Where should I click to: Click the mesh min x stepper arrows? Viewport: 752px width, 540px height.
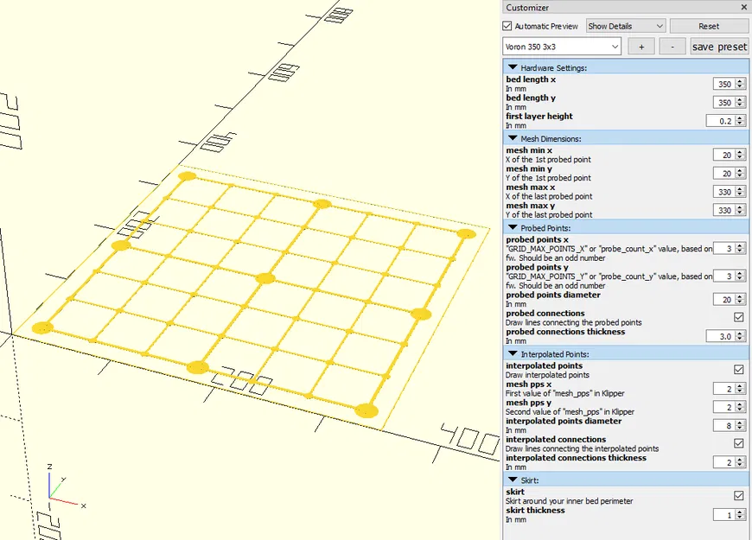pyautogui.click(x=740, y=155)
